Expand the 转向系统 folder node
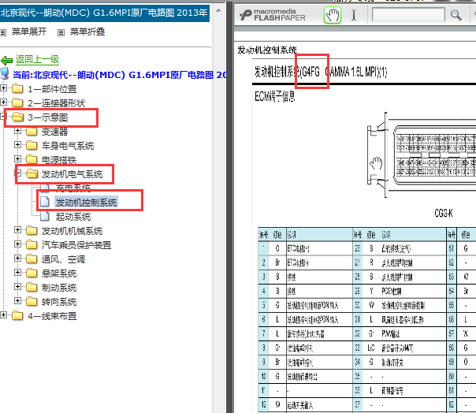The width and height of the screenshot is (476, 413). point(17,300)
